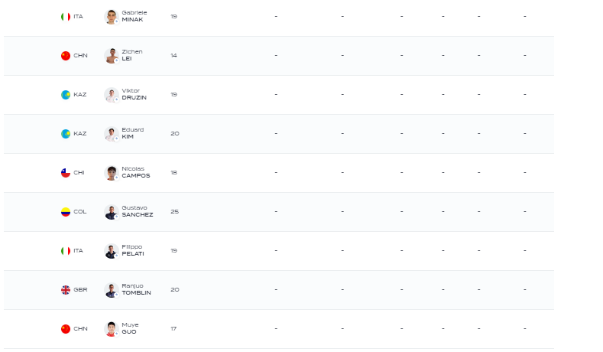Open Gabriele Minak's profile photo
The image size is (603, 352).
112,17
